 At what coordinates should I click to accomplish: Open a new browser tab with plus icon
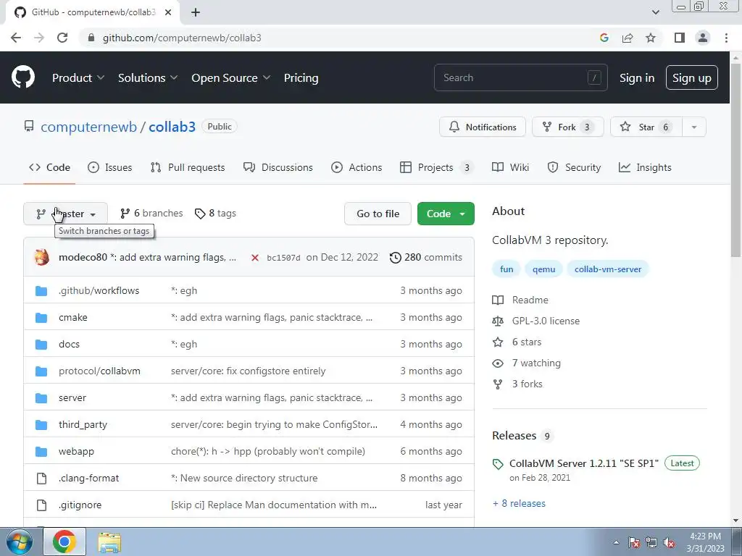pos(196,12)
